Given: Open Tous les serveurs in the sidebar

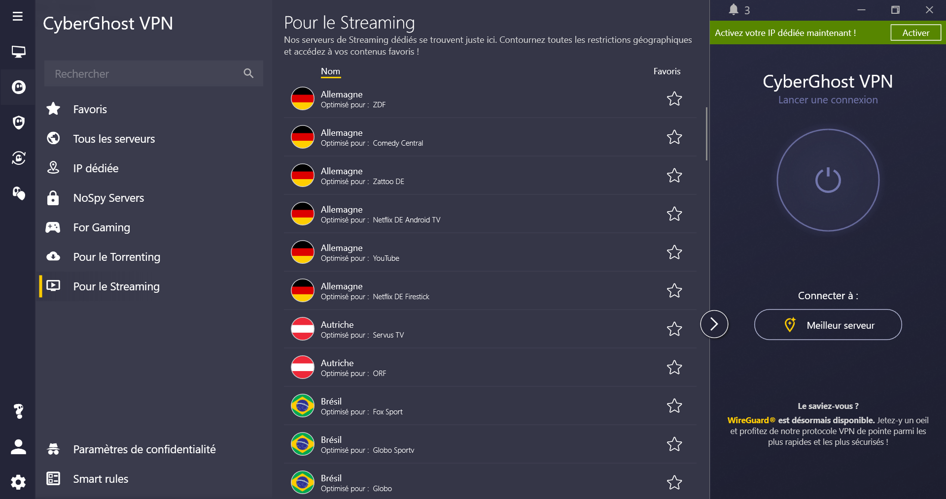Looking at the screenshot, I should pyautogui.click(x=114, y=138).
